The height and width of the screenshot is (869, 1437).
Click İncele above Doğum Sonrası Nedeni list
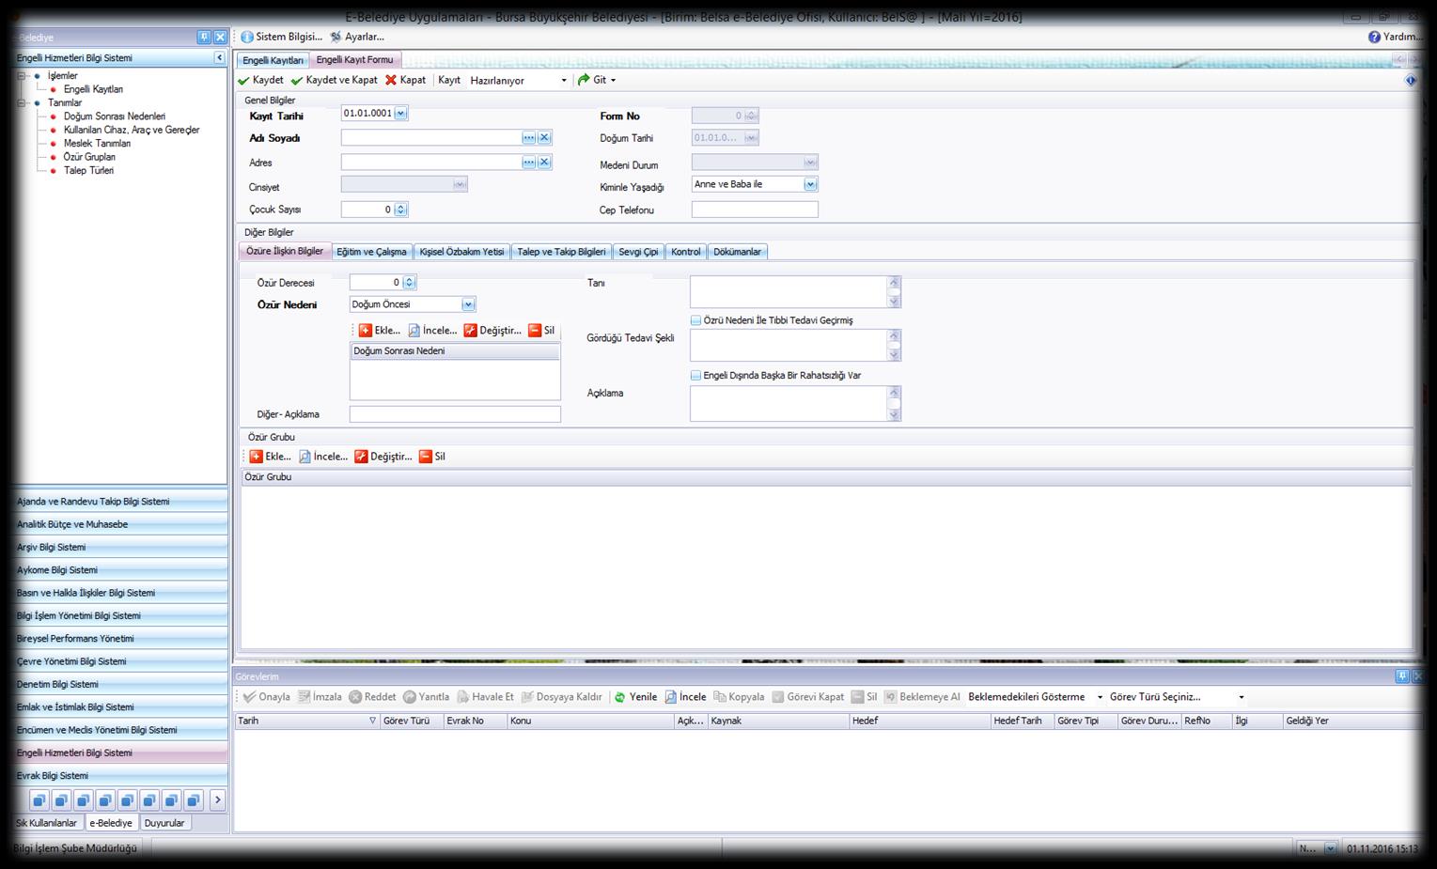[x=432, y=331]
